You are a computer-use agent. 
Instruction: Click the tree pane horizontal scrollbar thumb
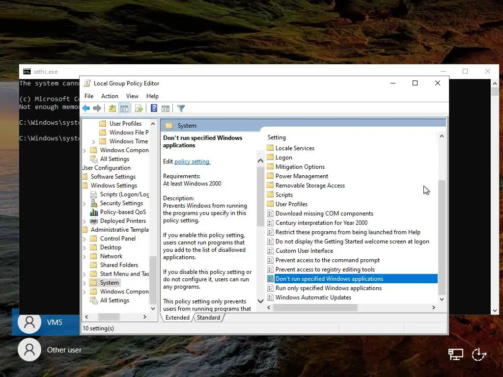[x=109, y=317]
